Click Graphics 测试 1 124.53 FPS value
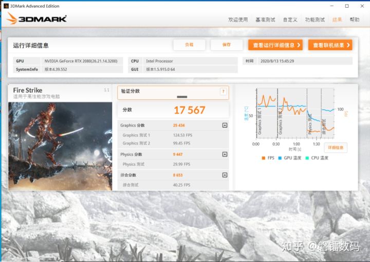The height and width of the screenshot is (262, 370). coord(182,135)
